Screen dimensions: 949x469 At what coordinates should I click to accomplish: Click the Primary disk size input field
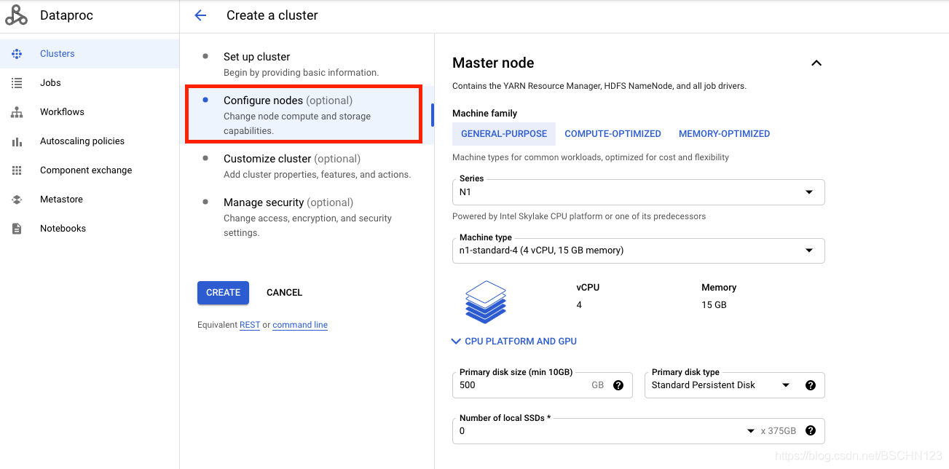pos(543,385)
